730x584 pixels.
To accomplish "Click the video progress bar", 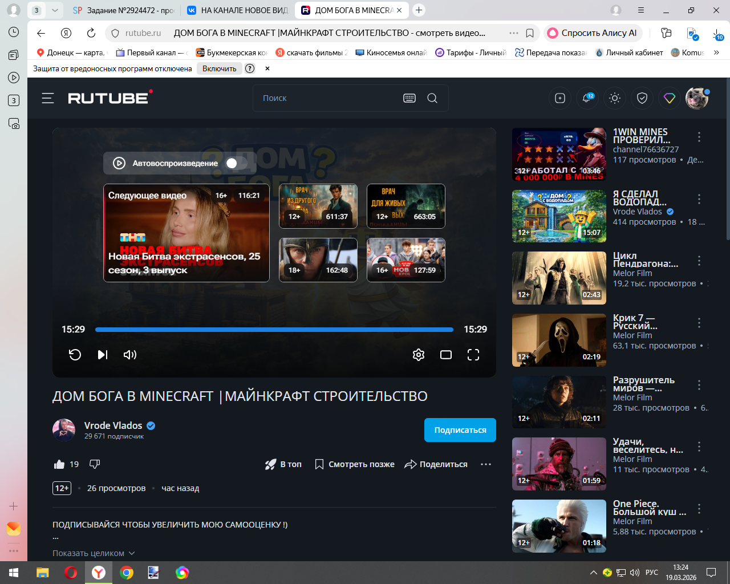I will (274, 330).
